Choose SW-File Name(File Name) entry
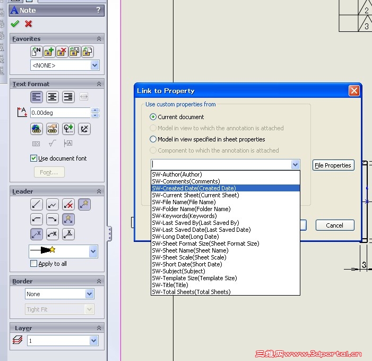Image resolution: width=372 pixels, height=361 pixels. coord(226,202)
